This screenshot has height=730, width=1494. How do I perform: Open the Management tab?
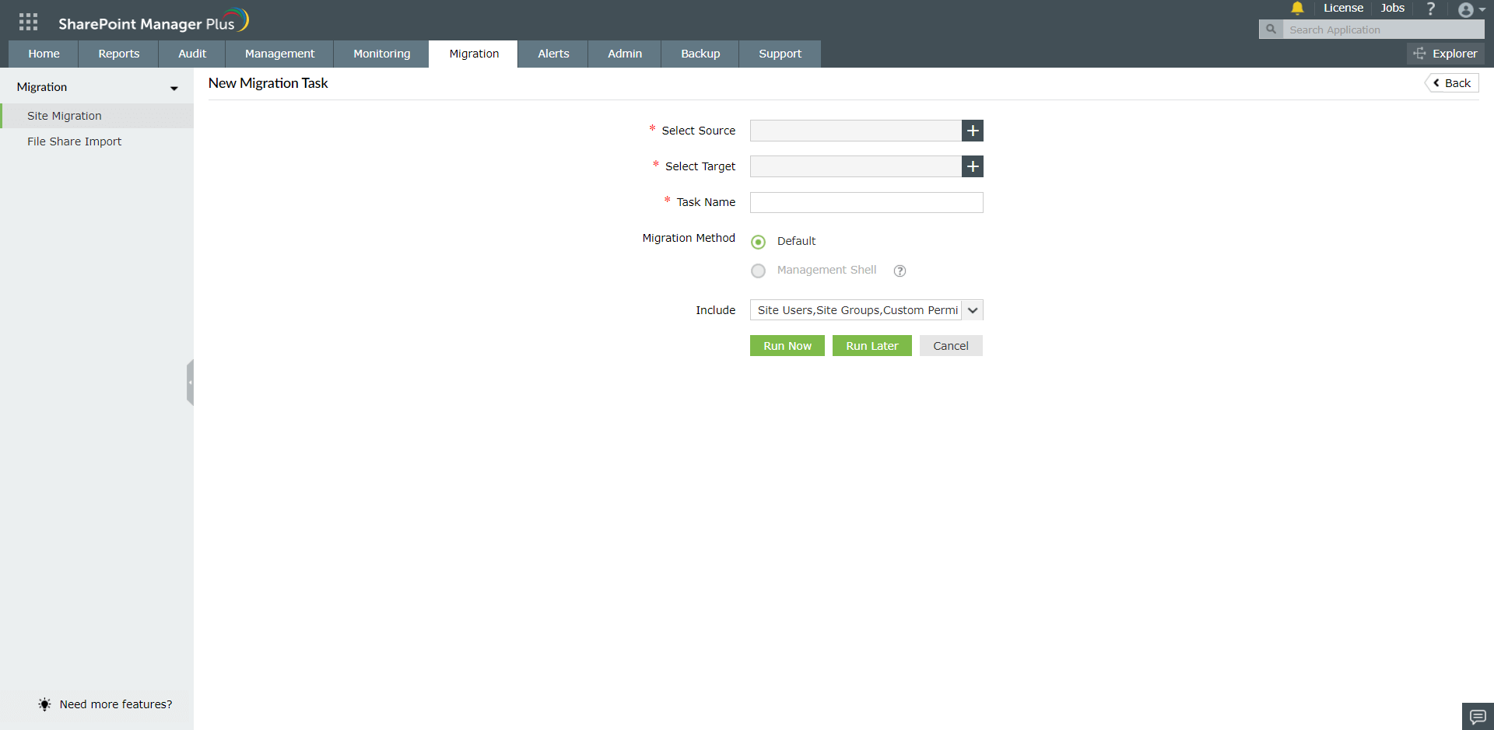[x=279, y=54]
